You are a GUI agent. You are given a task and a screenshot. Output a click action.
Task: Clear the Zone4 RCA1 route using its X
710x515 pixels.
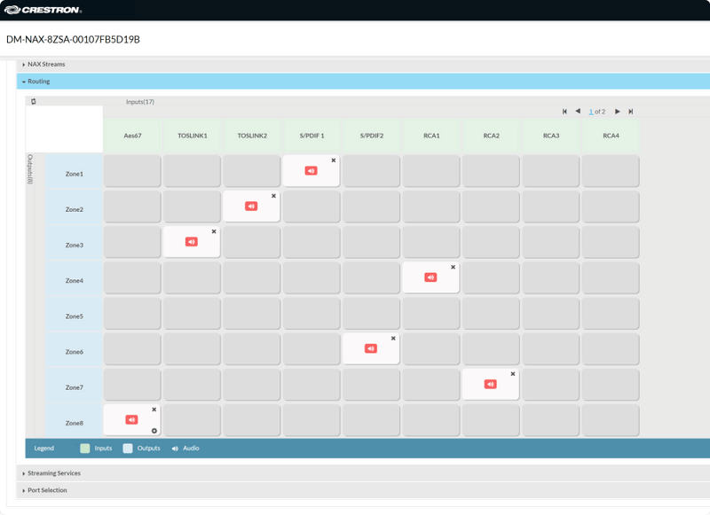[x=453, y=267]
